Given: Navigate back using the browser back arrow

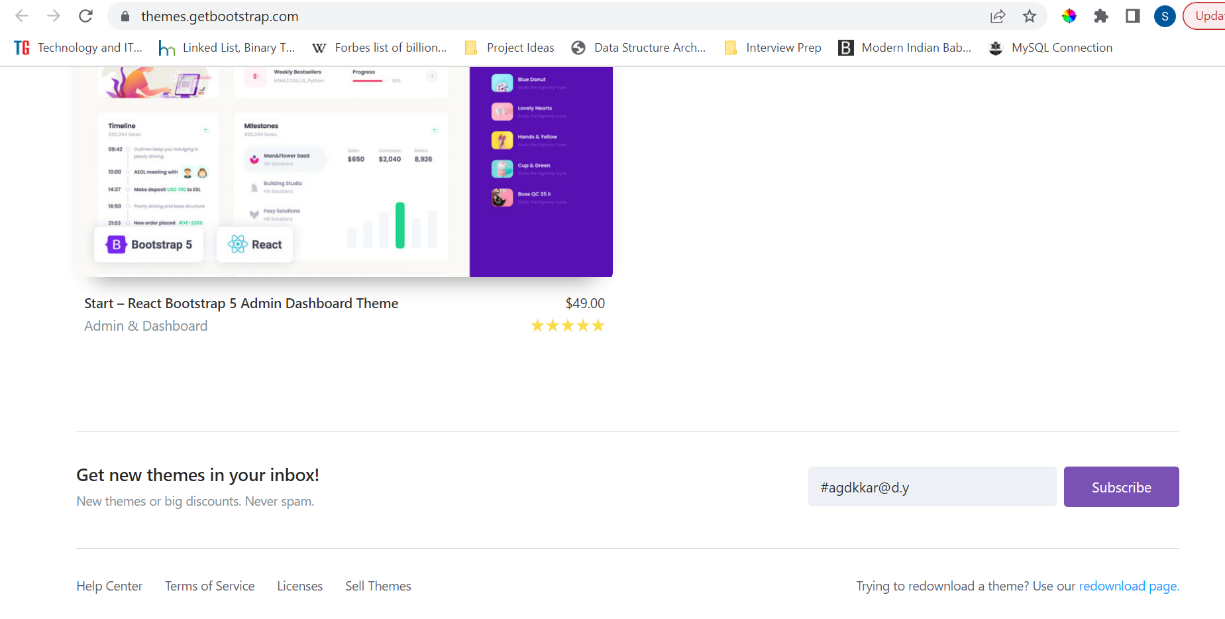Looking at the screenshot, I should tap(22, 16).
